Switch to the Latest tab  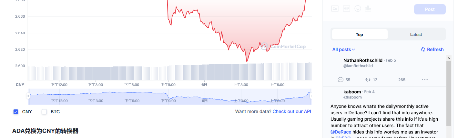click(x=416, y=34)
